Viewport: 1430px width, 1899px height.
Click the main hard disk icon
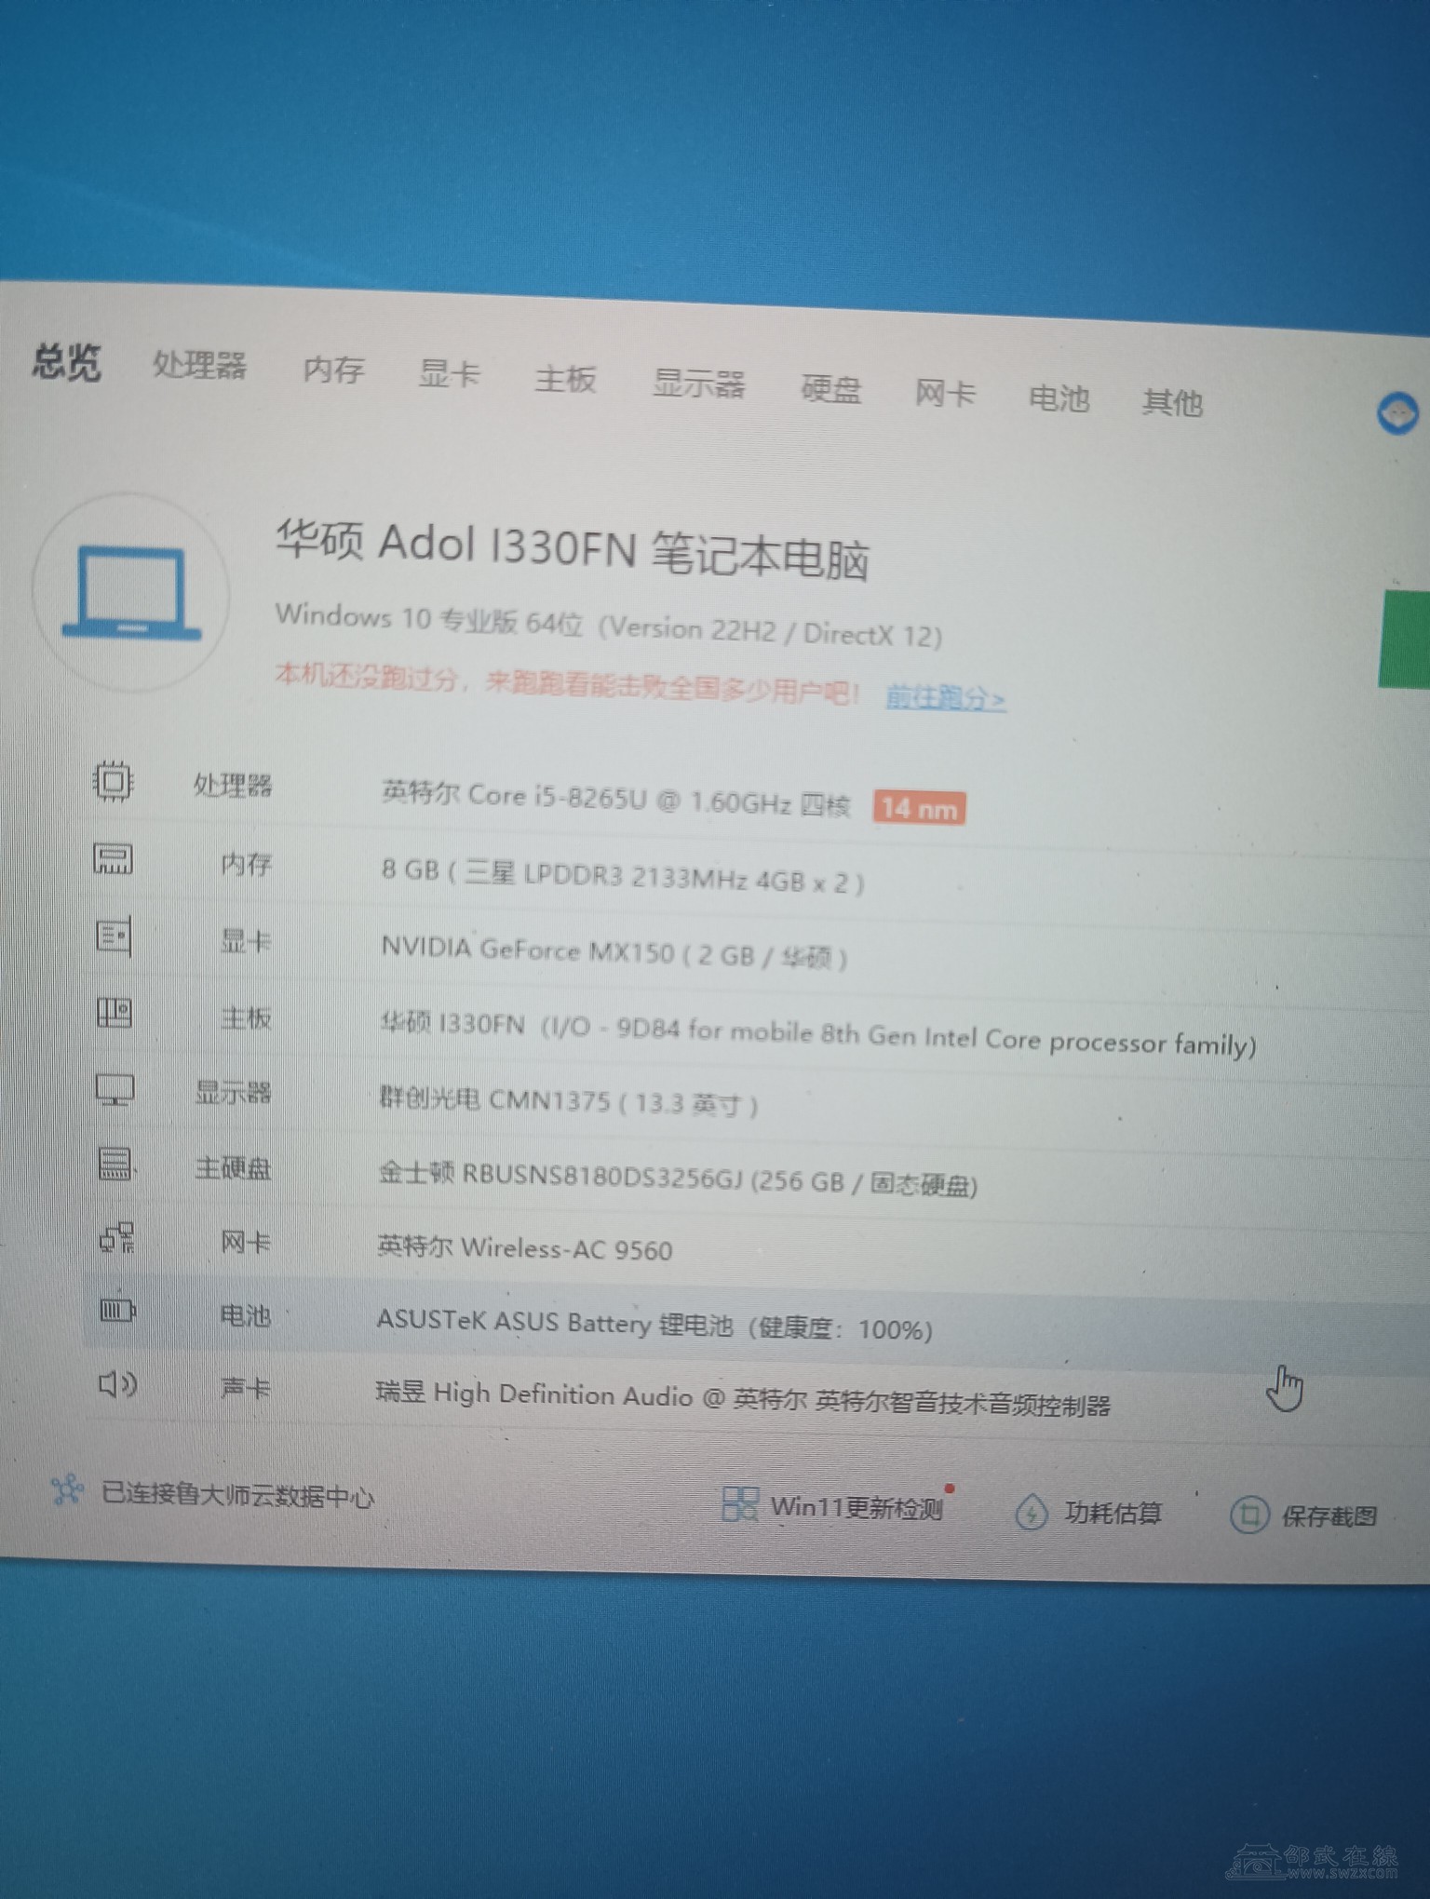(115, 1164)
